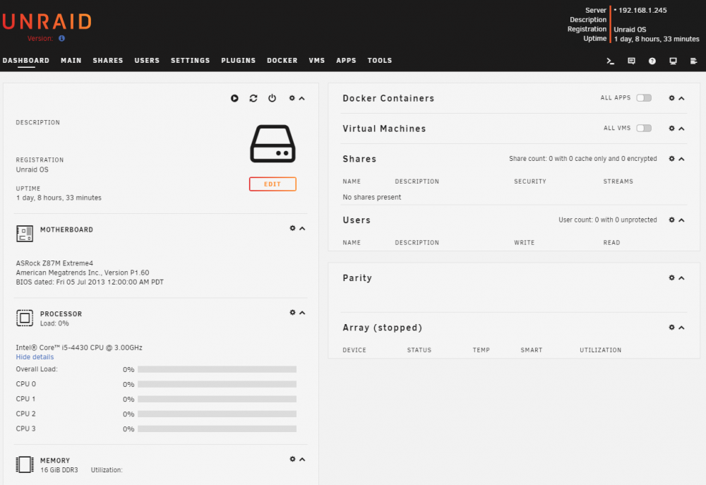Click the version info icon
The width and height of the screenshot is (706, 485).
point(61,38)
